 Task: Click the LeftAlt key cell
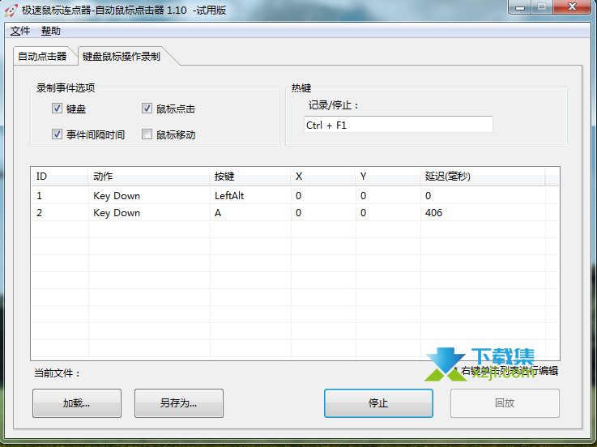tap(229, 196)
